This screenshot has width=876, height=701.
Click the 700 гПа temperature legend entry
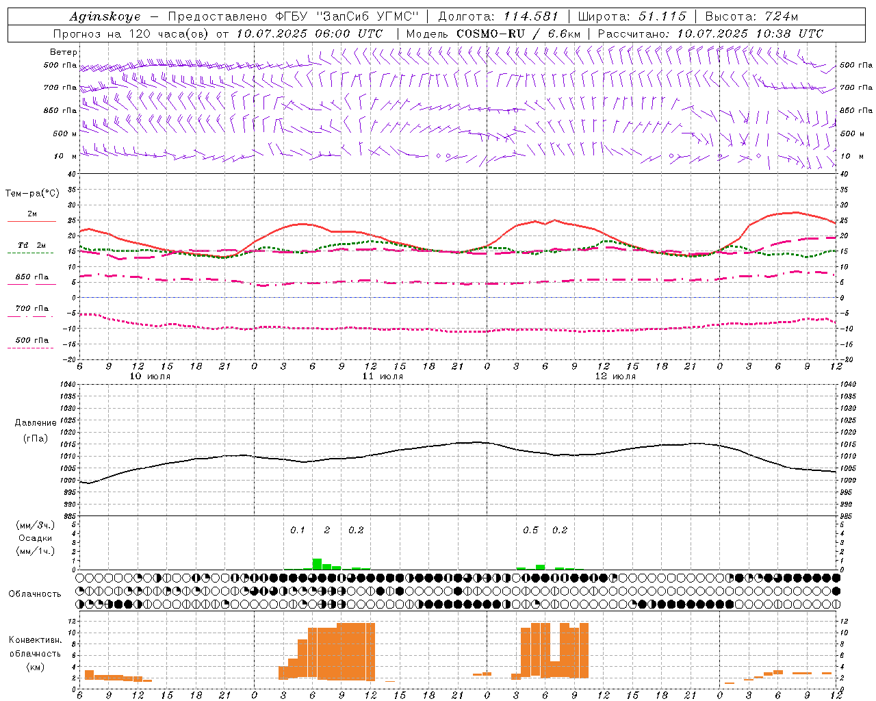pyautogui.click(x=31, y=308)
